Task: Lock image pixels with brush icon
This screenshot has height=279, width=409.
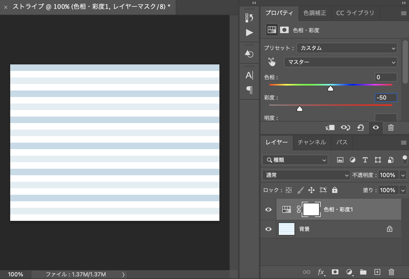Action: [x=300, y=190]
